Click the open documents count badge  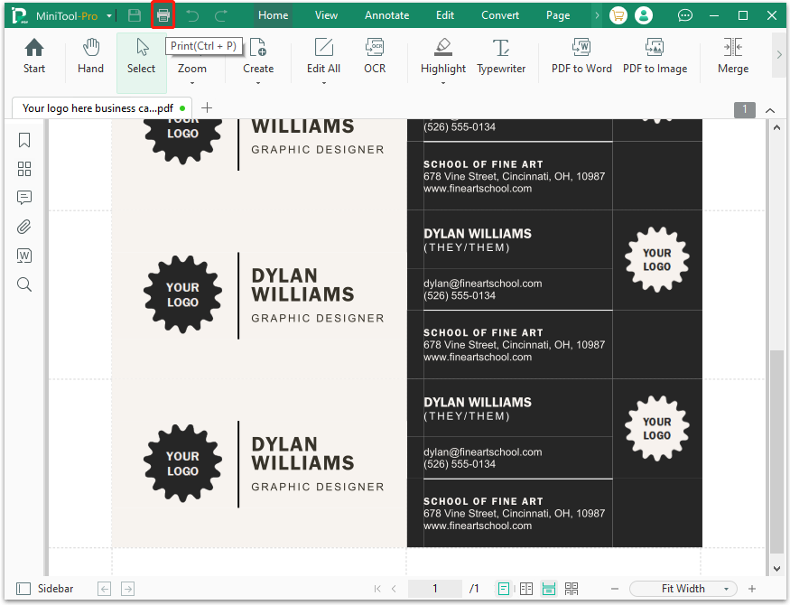tap(744, 110)
